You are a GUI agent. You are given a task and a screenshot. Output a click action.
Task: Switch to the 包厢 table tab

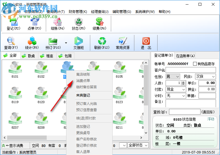pyautogui.click(x=66, y=56)
